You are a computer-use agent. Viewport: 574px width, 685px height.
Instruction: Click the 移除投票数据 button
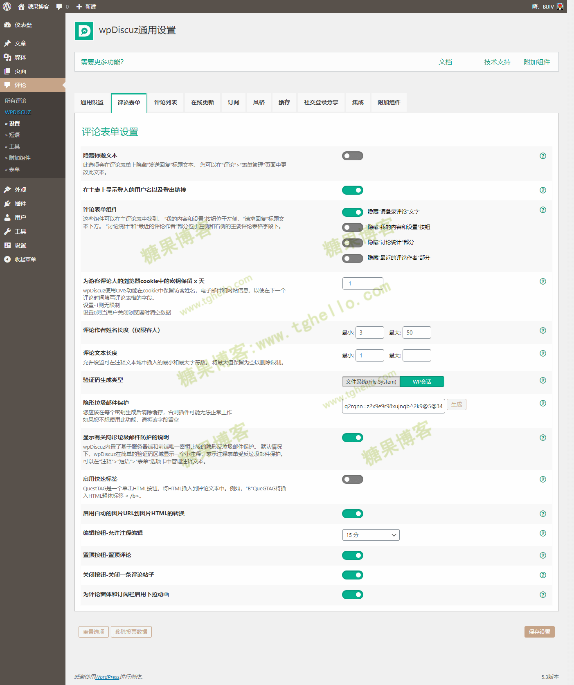(x=131, y=632)
